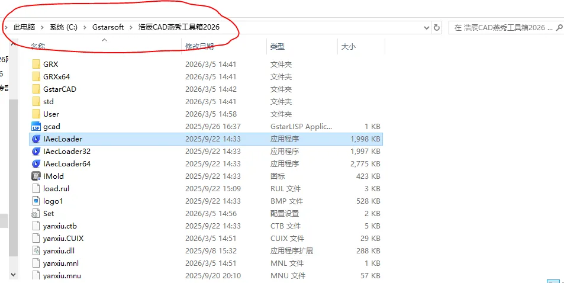Select the yanxiu.ctb file icon
The height and width of the screenshot is (283, 564).
click(x=36, y=226)
